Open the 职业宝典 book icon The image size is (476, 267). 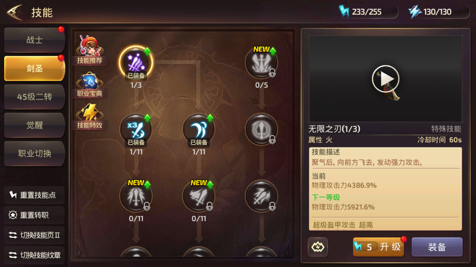pyautogui.click(x=90, y=85)
